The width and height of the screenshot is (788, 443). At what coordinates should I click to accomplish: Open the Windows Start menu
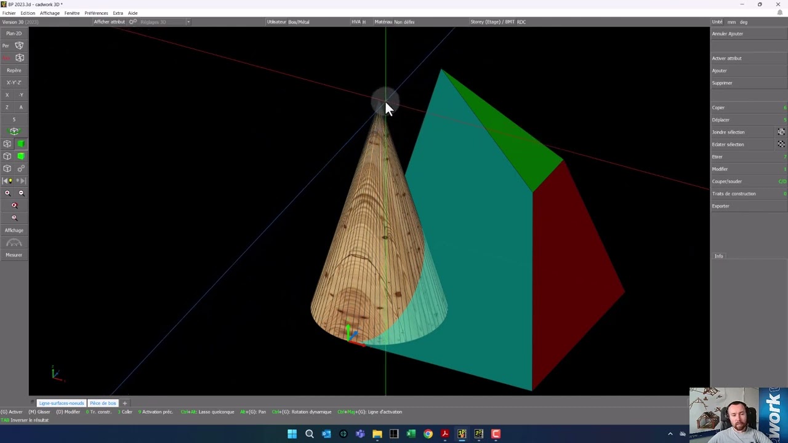[292, 434]
